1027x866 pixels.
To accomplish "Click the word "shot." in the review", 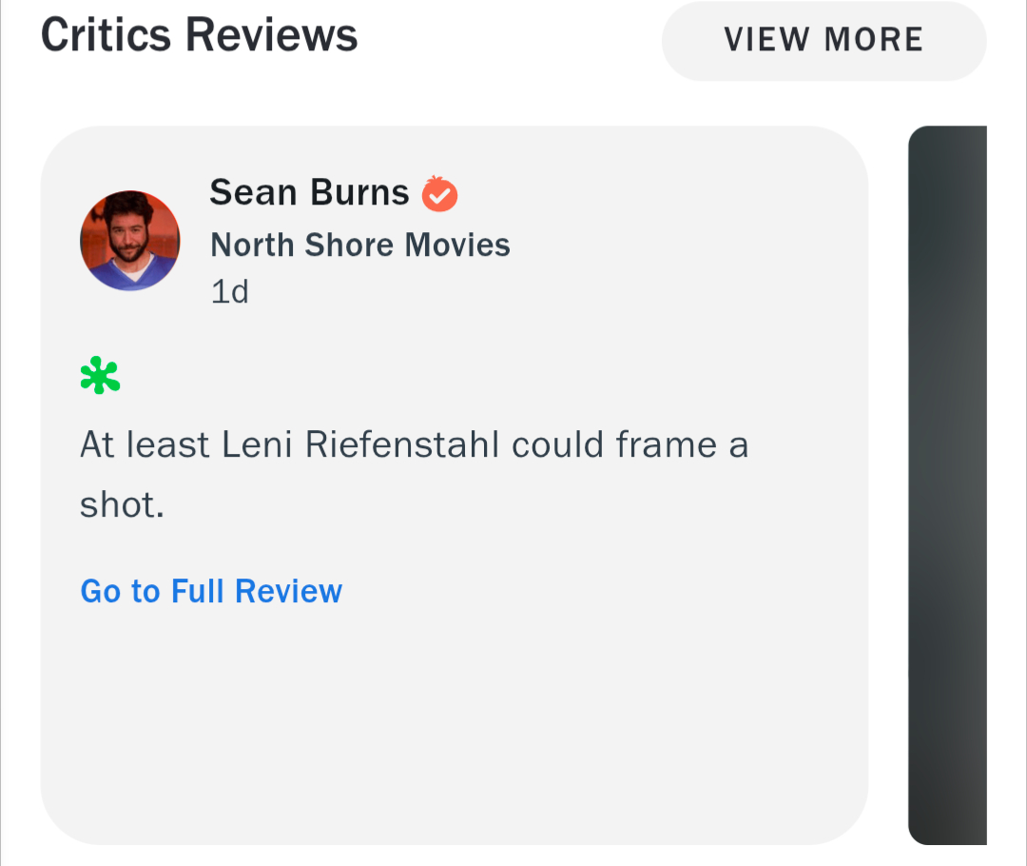I will (123, 504).
